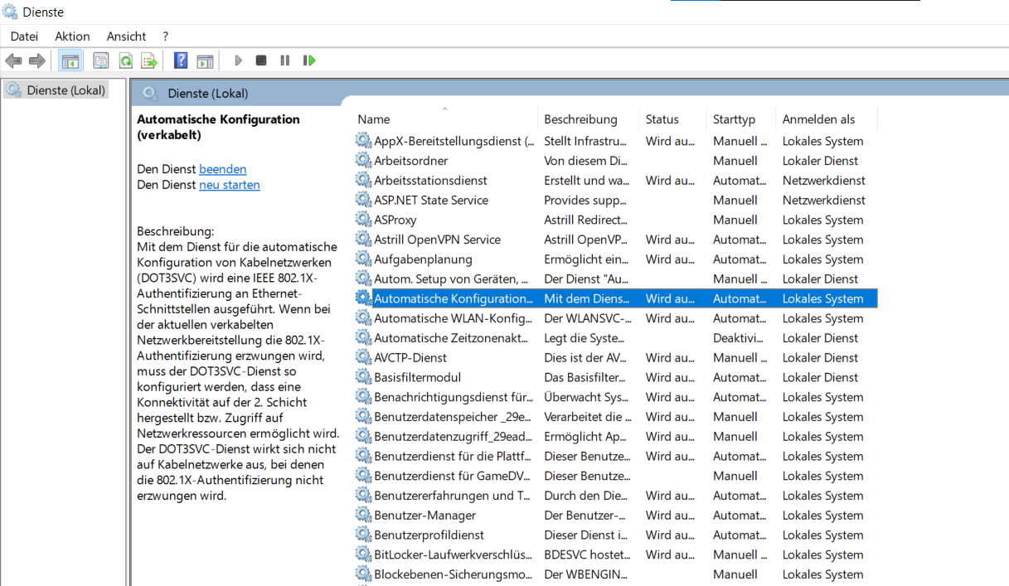The width and height of the screenshot is (1009, 586).
Task: Click the gear icon of ASProxy
Action: [363, 220]
